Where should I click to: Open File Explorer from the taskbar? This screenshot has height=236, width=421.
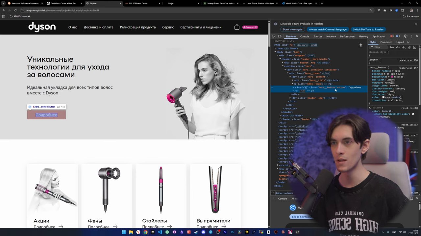[131, 232]
